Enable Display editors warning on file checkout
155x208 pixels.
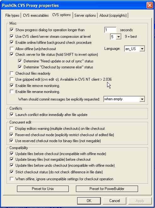[12, 128]
